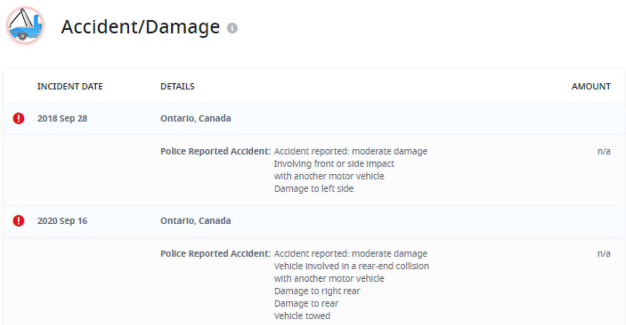
Task: Click Ontario, Canada in the 2020 incident row
Action: [x=195, y=221]
